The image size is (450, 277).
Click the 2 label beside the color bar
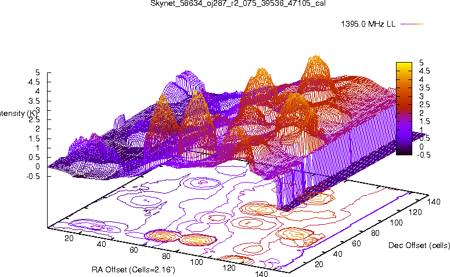[422, 113]
